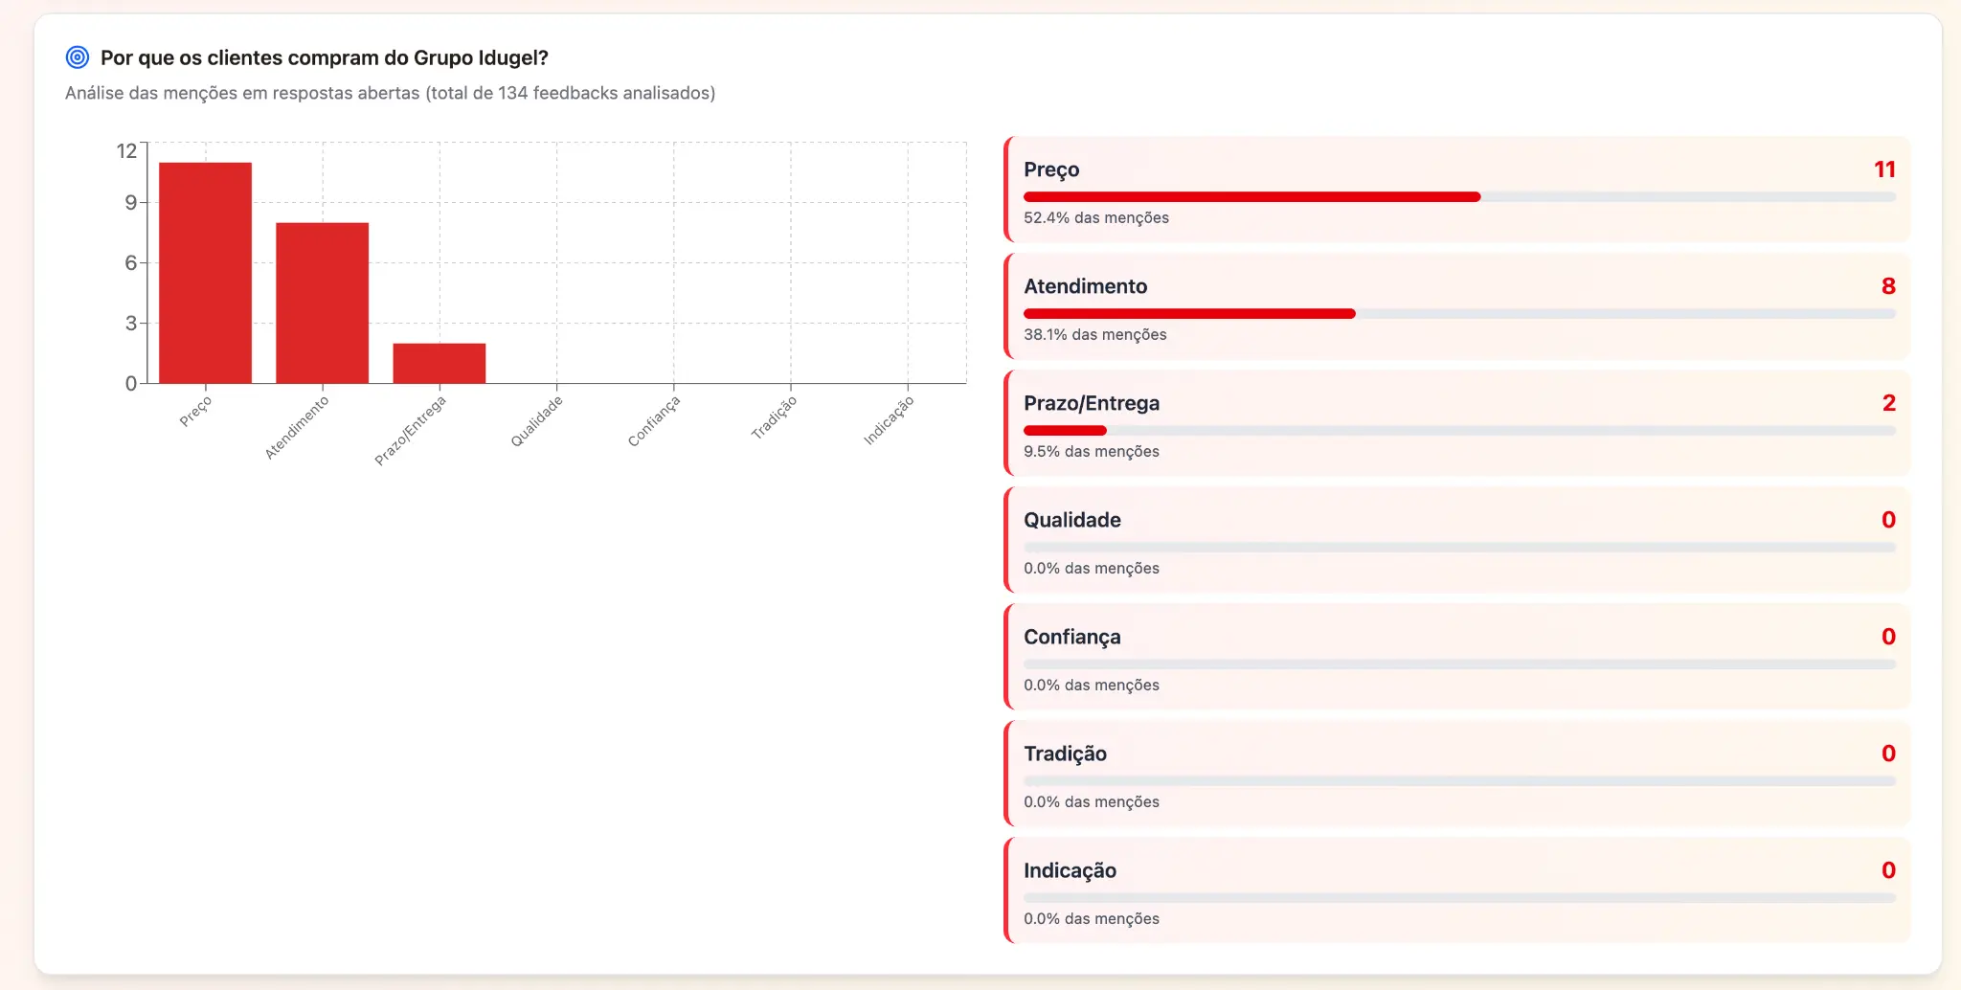The height and width of the screenshot is (990, 1961).
Task: Select the Preço mentions card
Action: [1455, 189]
